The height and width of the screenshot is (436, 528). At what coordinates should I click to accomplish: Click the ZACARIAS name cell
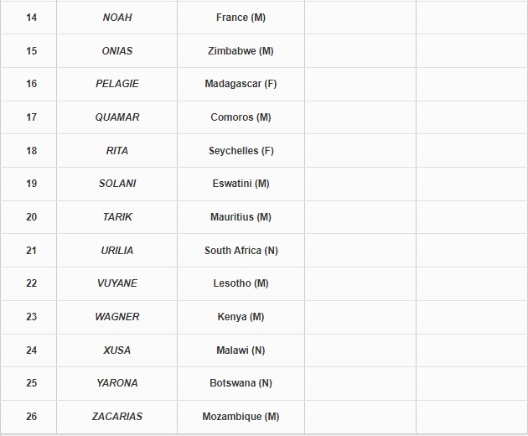click(117, 417)
